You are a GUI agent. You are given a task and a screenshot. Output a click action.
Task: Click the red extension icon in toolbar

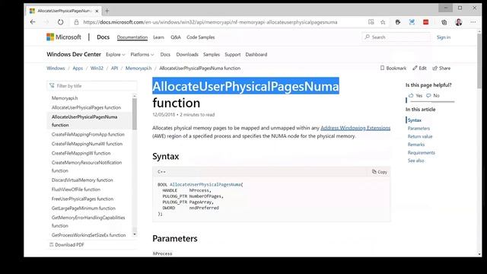pyautogui.click(x=426, y=22)
